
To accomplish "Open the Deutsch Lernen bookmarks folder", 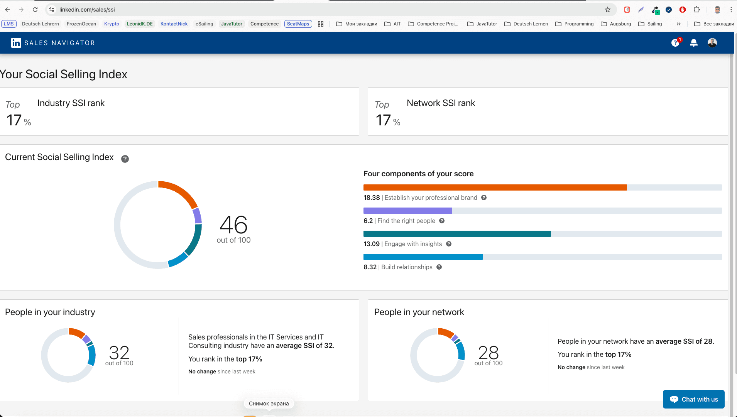I will coord(526,24).
